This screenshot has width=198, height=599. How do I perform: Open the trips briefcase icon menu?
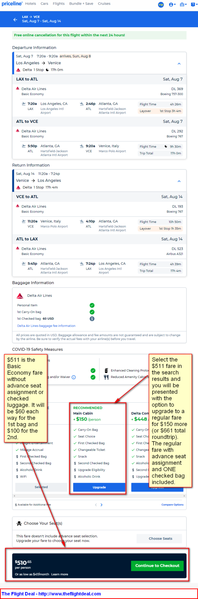coord(183,4)
